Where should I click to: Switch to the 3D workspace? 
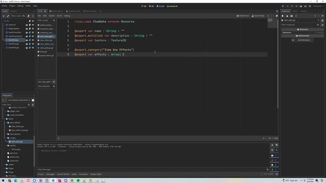151,6
